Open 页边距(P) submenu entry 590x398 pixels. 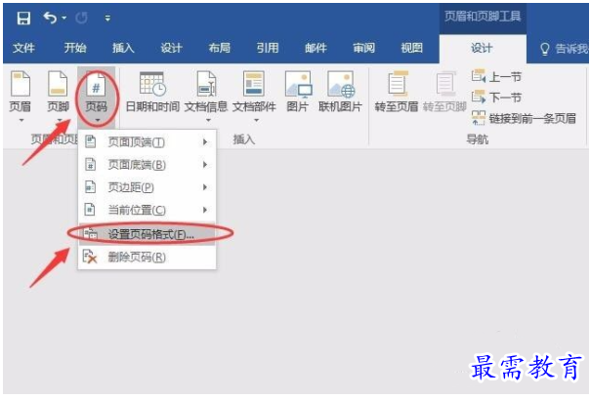(147, 187)
